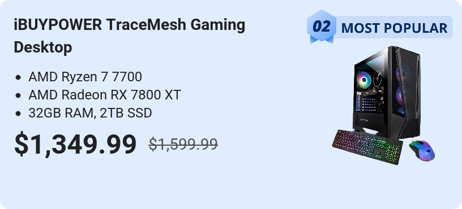Image resolution: width=462 pixels, height=209 pixels.
Task: Click the 02 hexagon rank badge
Action: pos(322,25)
